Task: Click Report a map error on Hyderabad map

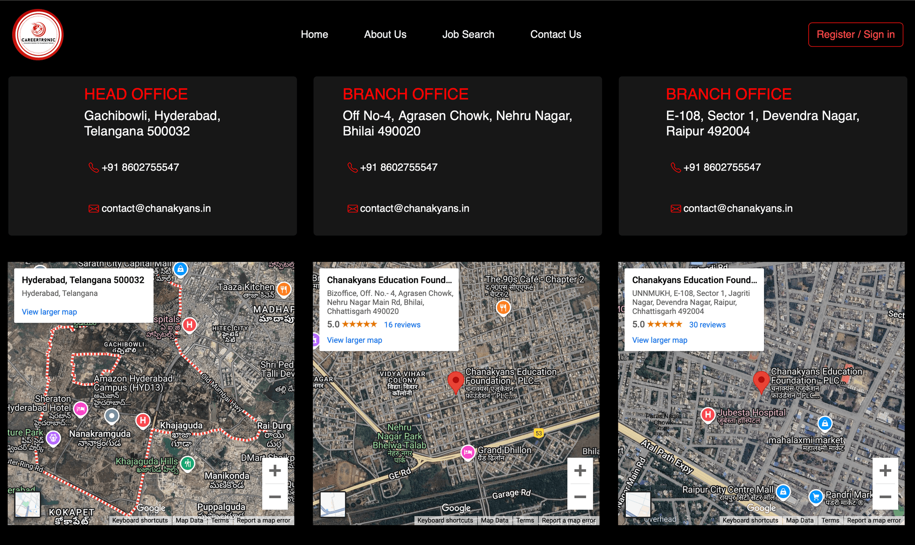Action: point(264,520)
